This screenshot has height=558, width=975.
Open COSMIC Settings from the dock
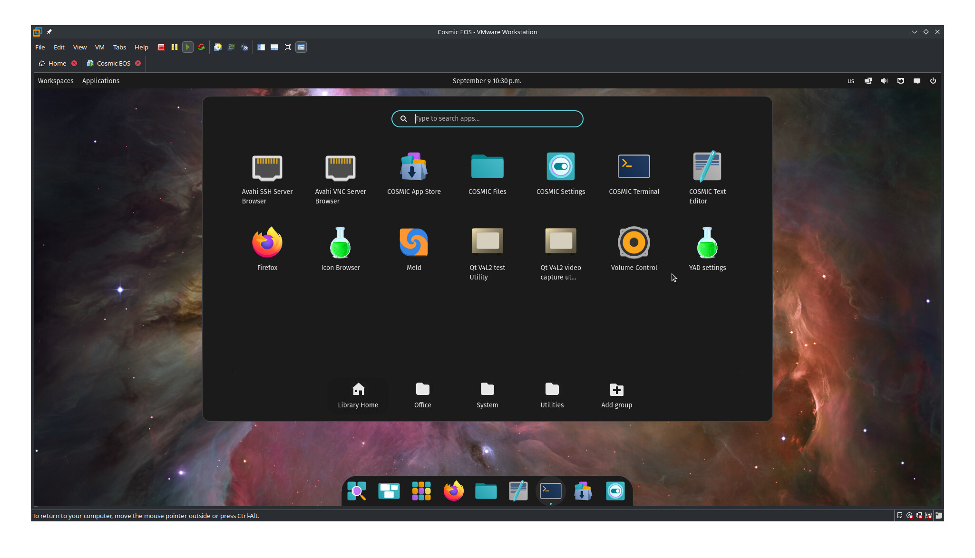point(615,491)
